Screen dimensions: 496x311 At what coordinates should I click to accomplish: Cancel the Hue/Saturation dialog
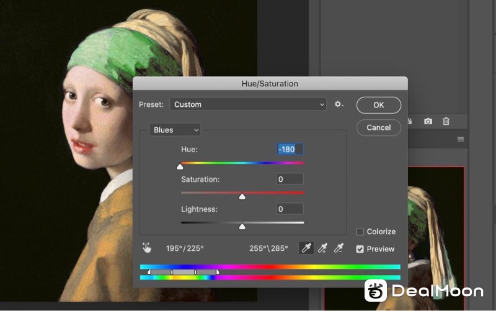point(379,128)
